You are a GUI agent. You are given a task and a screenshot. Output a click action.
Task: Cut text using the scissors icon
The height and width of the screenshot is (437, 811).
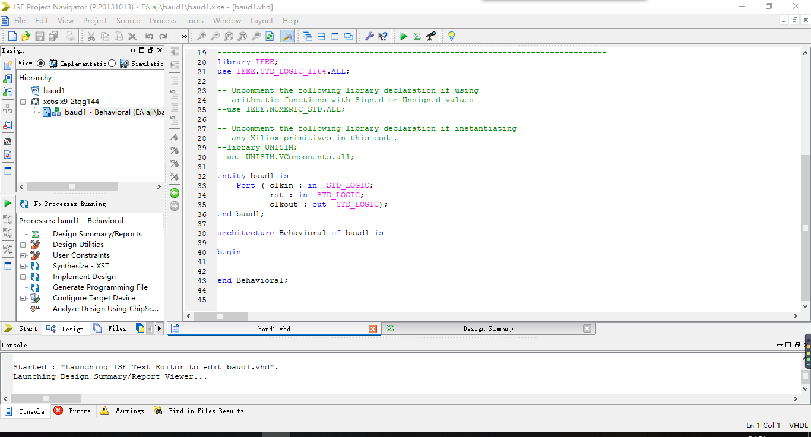92,36
